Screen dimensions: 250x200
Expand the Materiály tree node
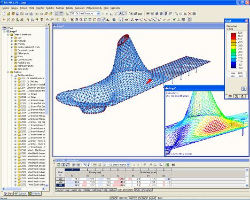tap(12, 41)
